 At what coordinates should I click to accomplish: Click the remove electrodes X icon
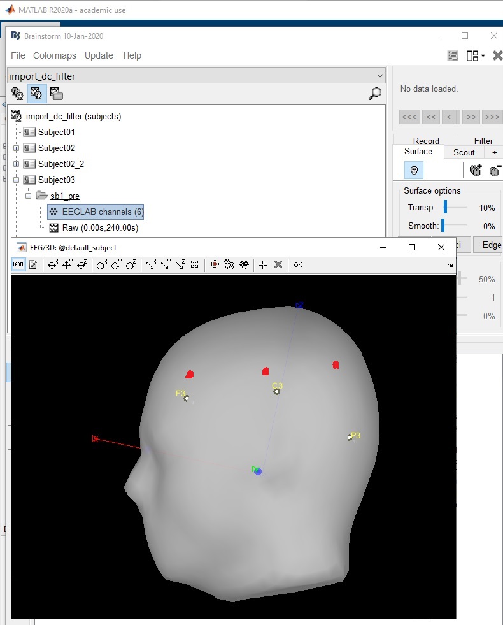coord(278,264)
